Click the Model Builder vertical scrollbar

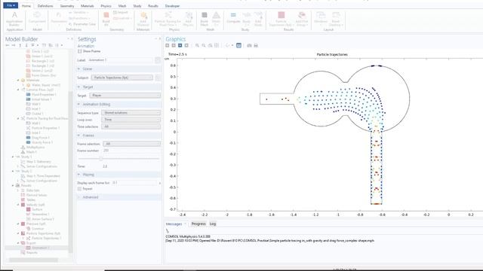70,172
